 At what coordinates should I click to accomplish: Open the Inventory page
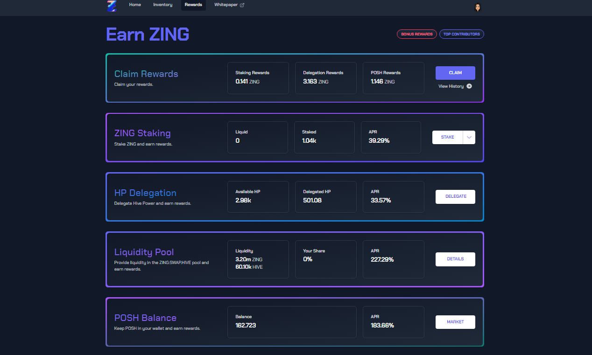tap(163, 5)
